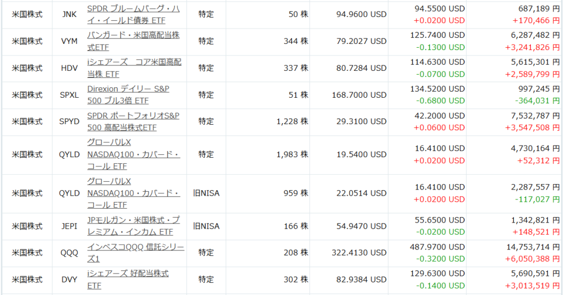Open the バンガード・米国高配当株式ETF link
Screen dimensions: 564x295
pyautogui.click(x=133, y=41)
